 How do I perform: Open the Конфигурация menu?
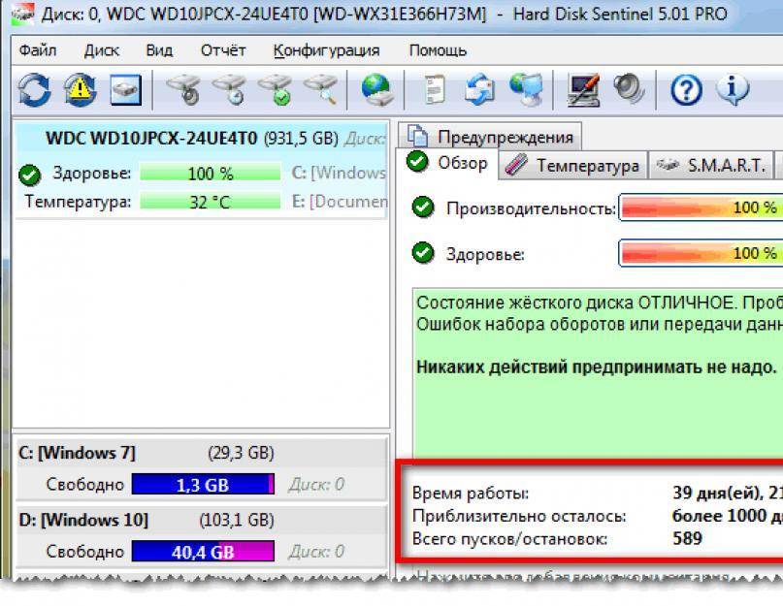[x=327, y=50]
